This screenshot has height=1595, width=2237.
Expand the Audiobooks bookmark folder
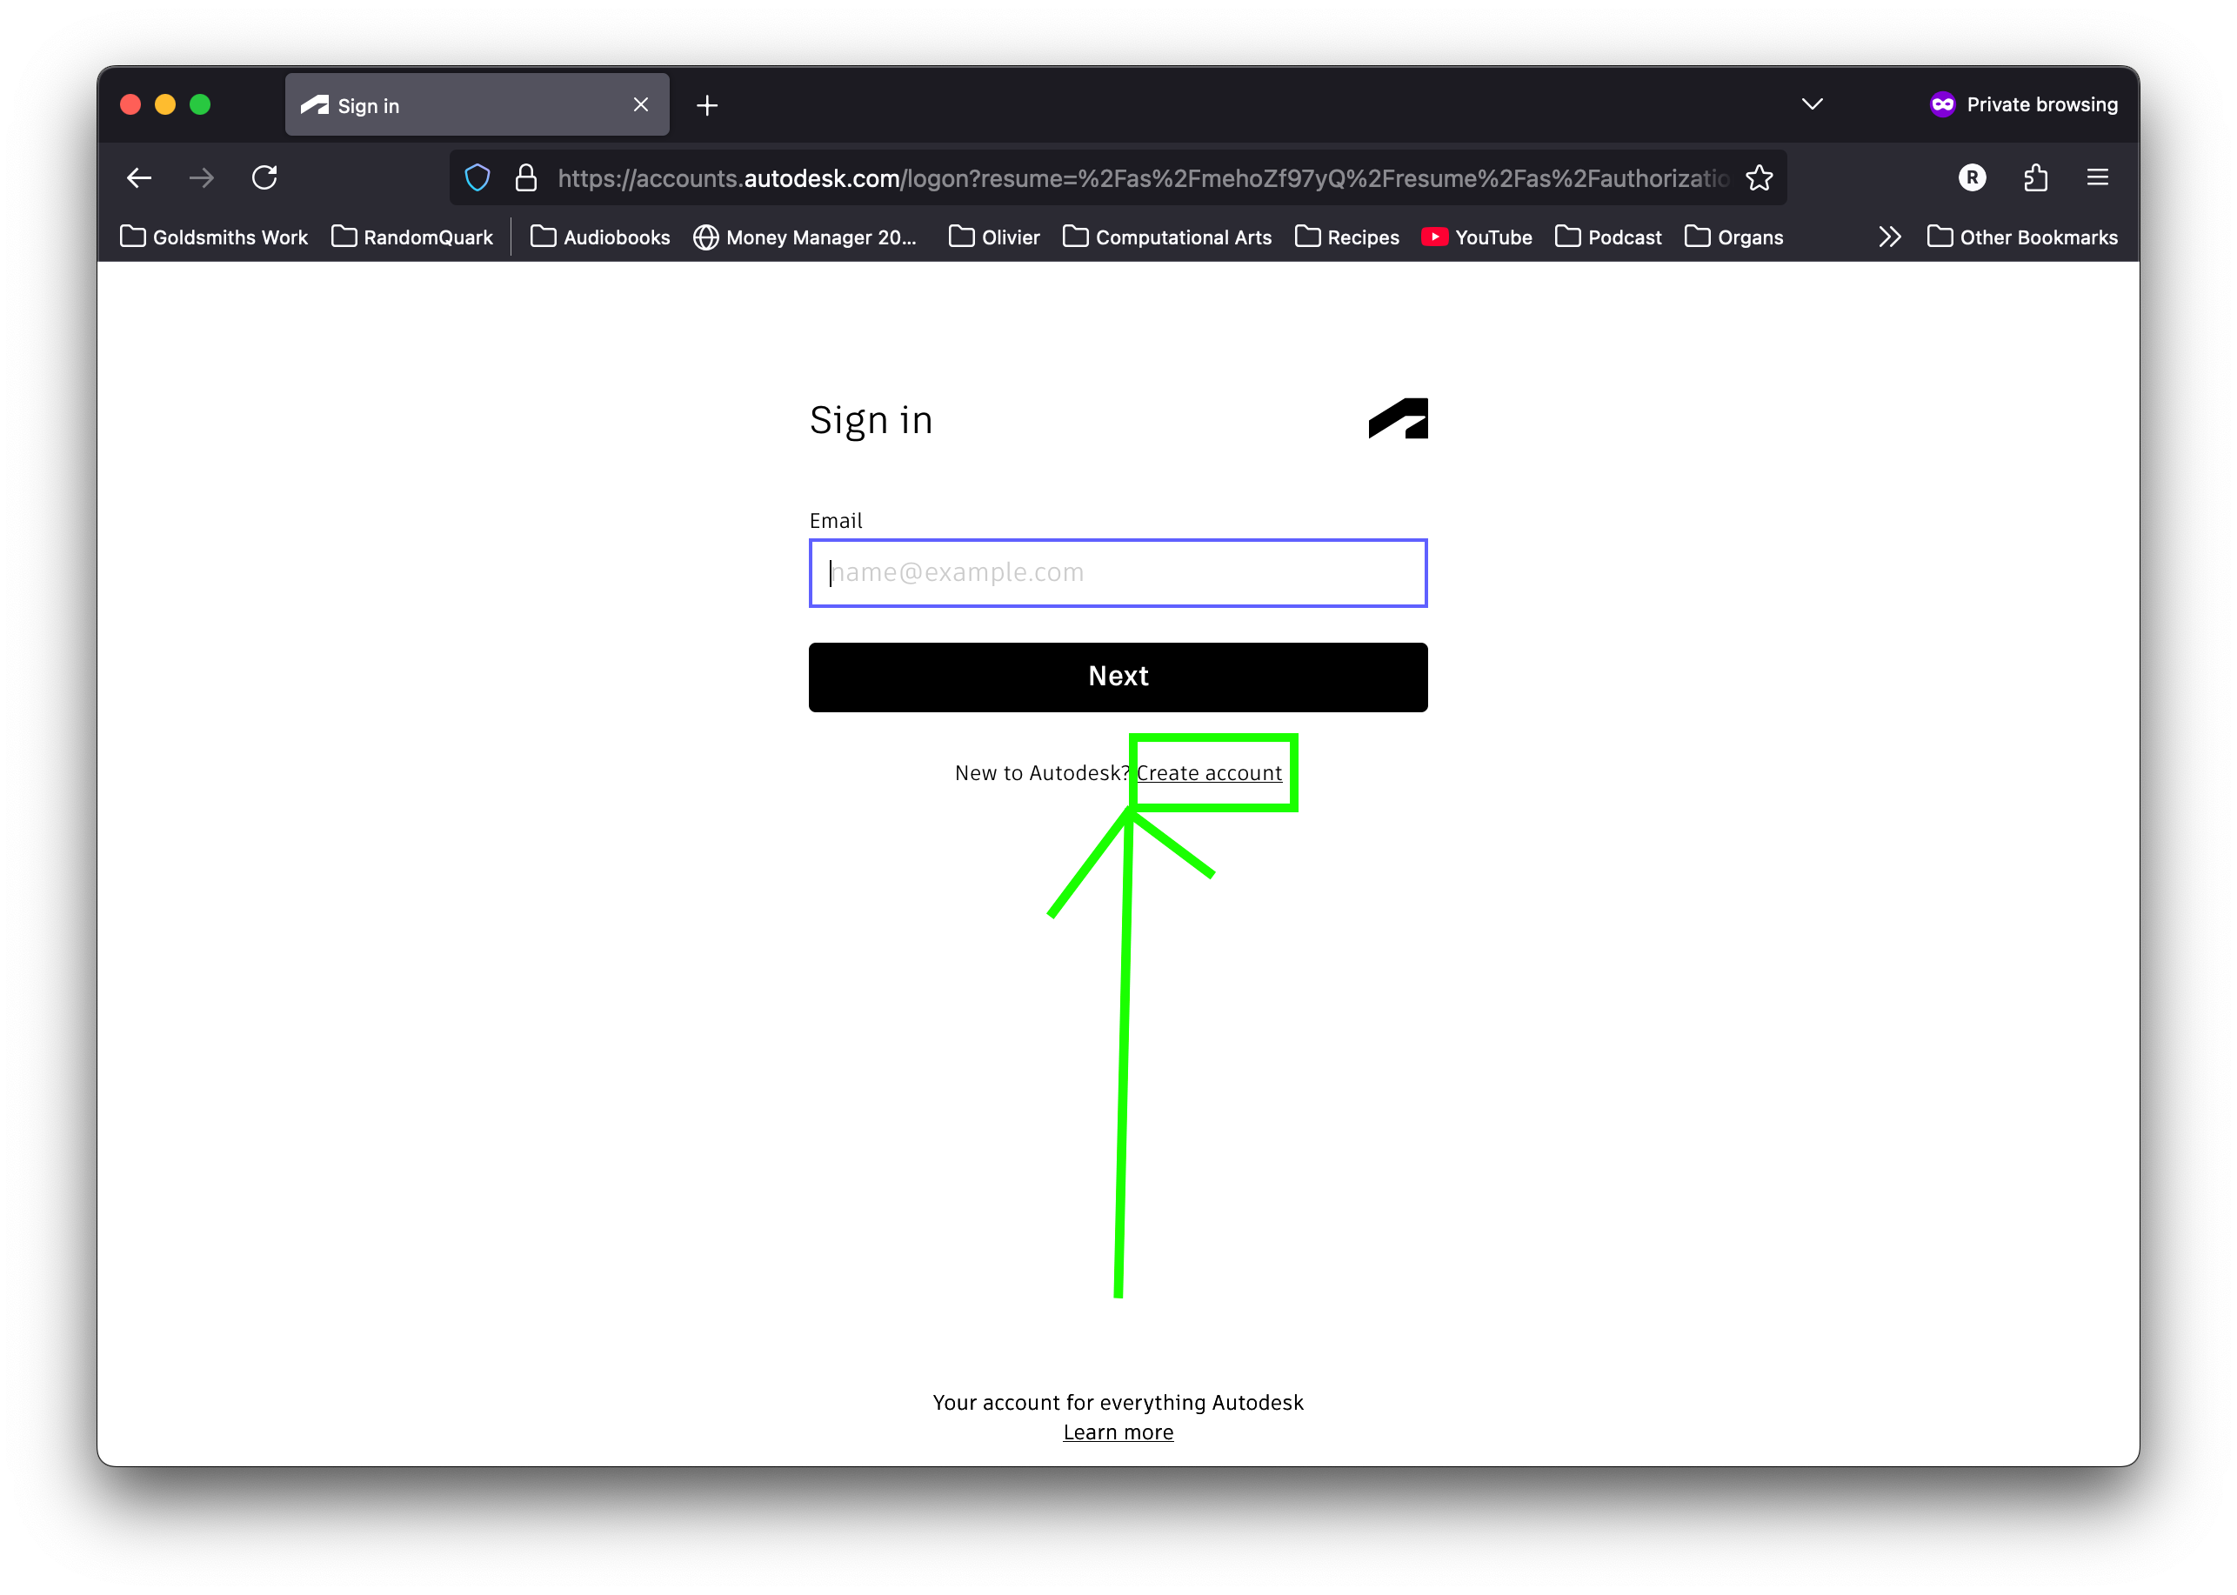tap(600, 237)
